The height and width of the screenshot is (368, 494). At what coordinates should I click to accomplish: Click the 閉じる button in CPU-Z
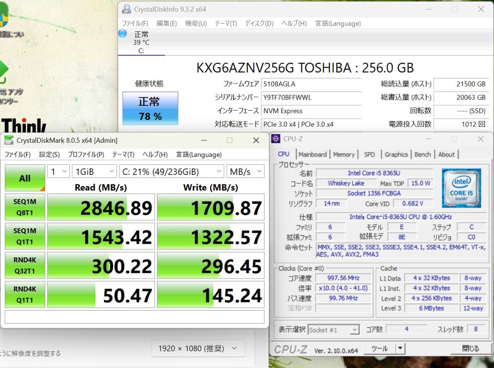click(x=470, y=348)
